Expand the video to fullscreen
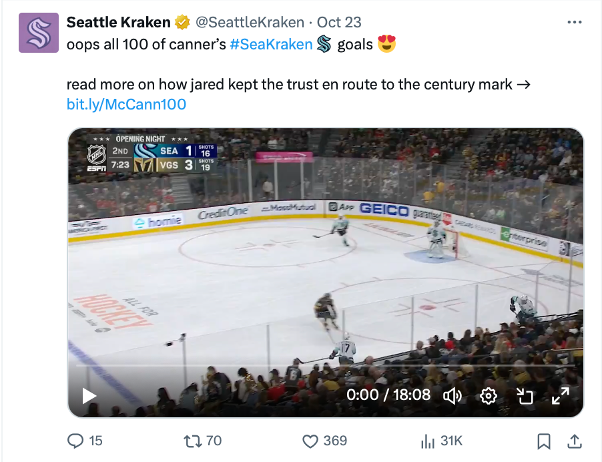Viewport: 602px width, 462px height. 561,396
